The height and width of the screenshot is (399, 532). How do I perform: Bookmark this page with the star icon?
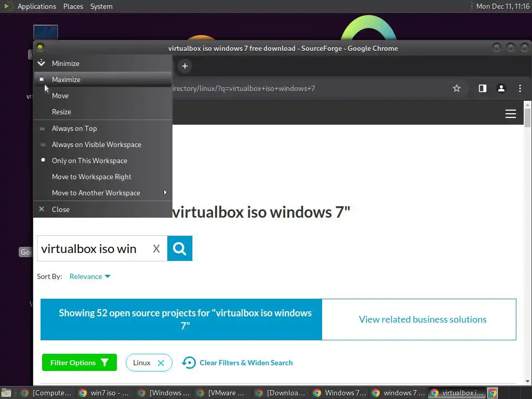coord(457,88)
